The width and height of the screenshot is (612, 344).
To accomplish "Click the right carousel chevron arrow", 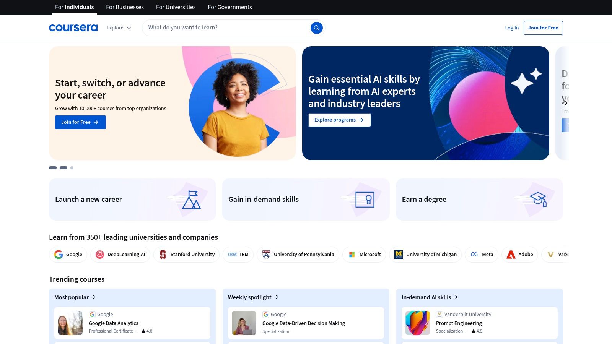I will coord(566,102).
